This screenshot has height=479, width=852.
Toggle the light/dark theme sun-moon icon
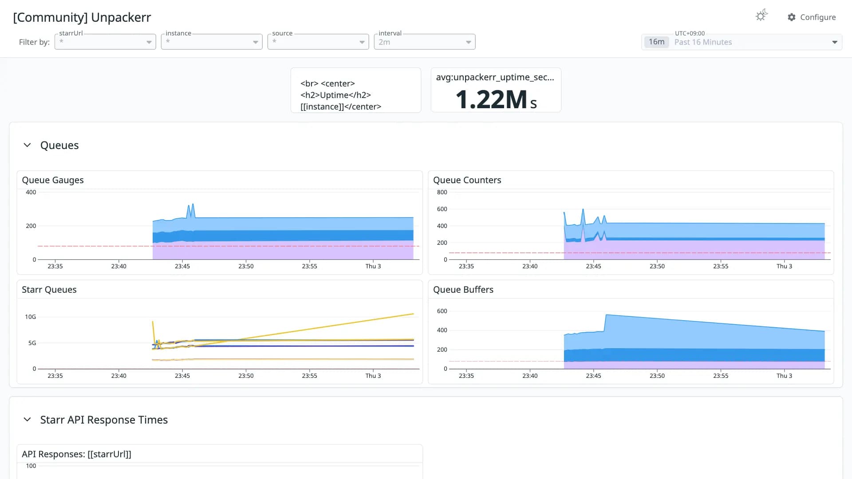tap(761, 16)
